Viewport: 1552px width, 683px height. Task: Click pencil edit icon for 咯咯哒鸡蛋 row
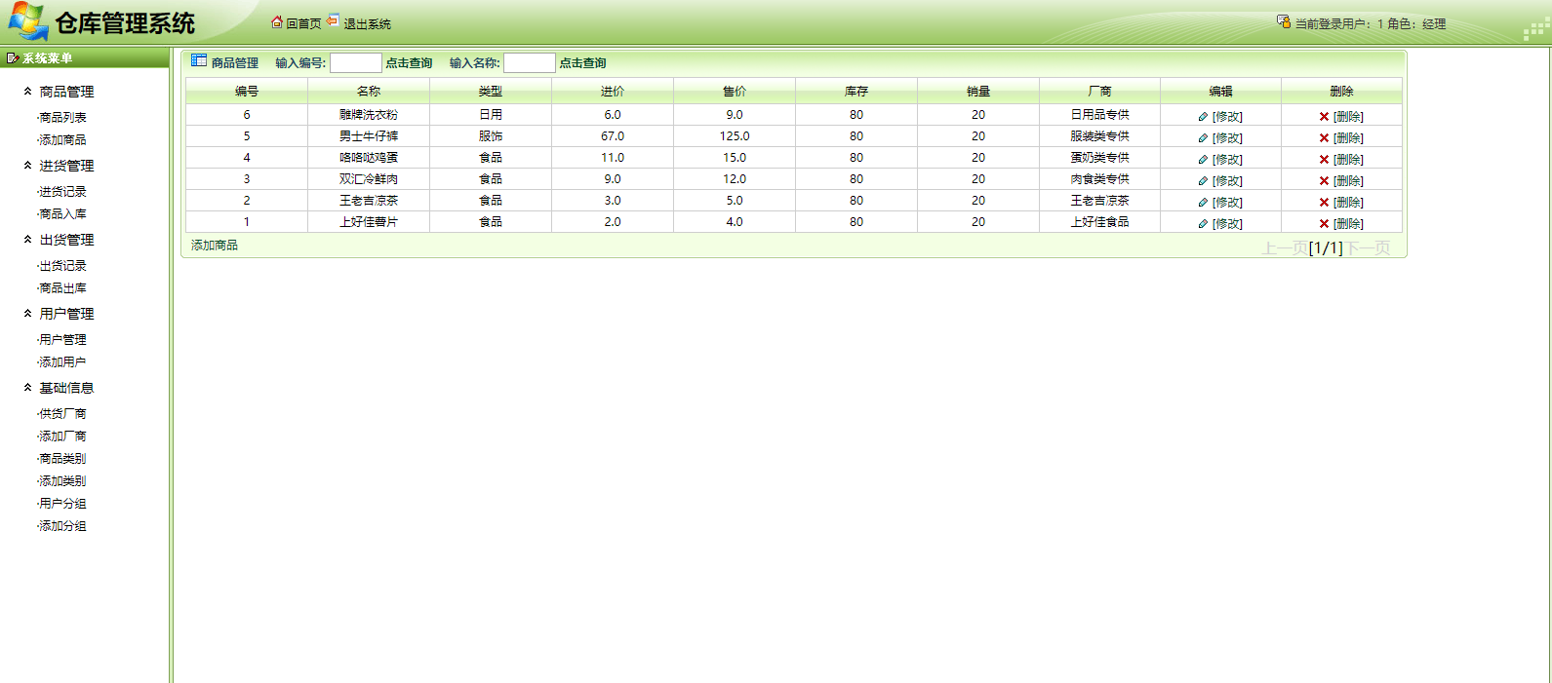pyautogui.click(x=1203, y=160)
